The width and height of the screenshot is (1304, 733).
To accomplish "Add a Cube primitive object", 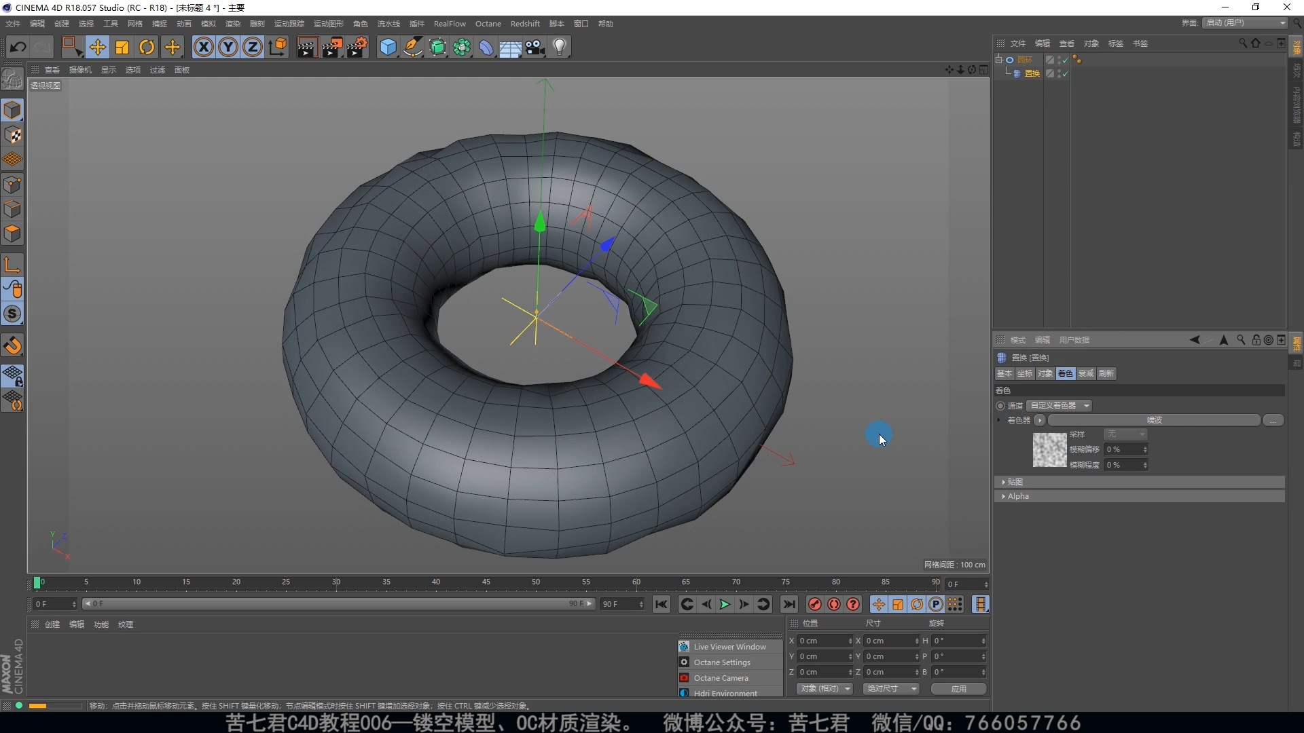I will pos(388,47).
